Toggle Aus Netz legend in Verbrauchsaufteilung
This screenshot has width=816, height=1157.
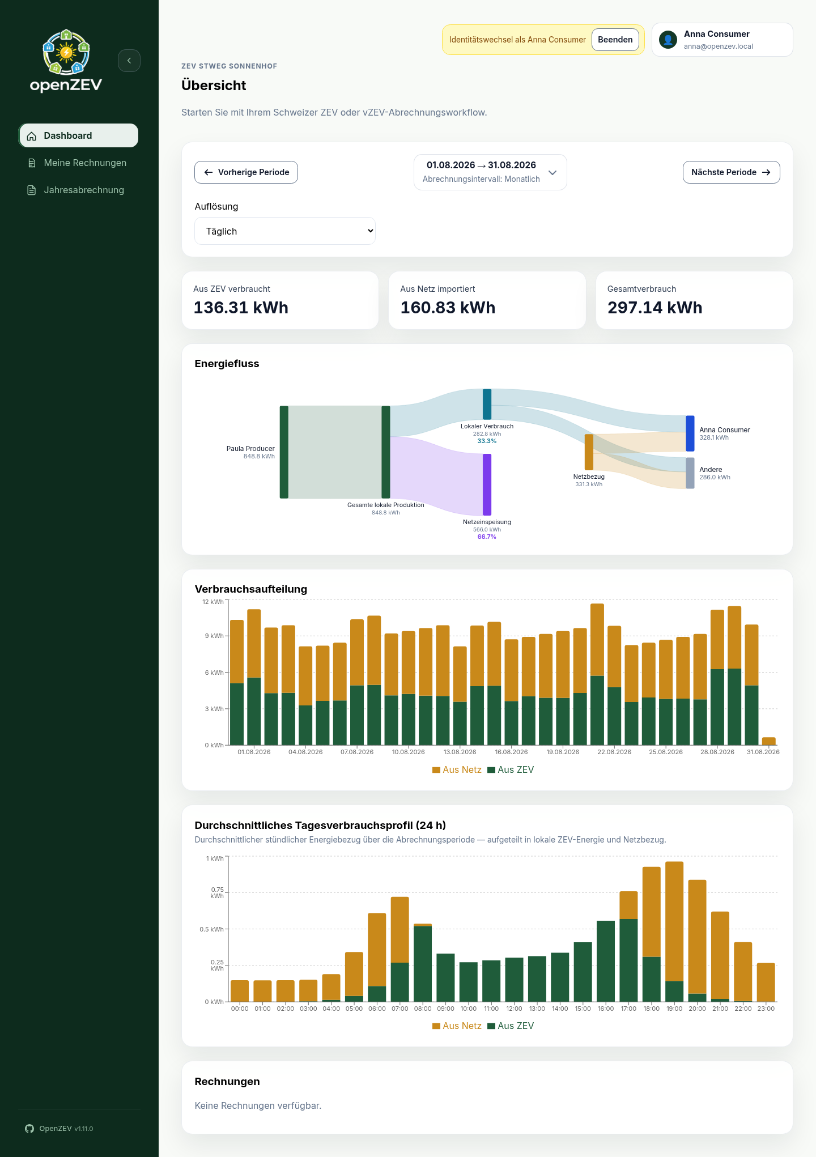[457, 769]
